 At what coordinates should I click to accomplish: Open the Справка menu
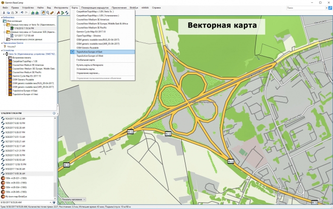click(157, 8)
